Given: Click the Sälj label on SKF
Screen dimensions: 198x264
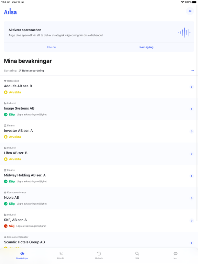Looking at the screenshot, I should tap(12, 226).
